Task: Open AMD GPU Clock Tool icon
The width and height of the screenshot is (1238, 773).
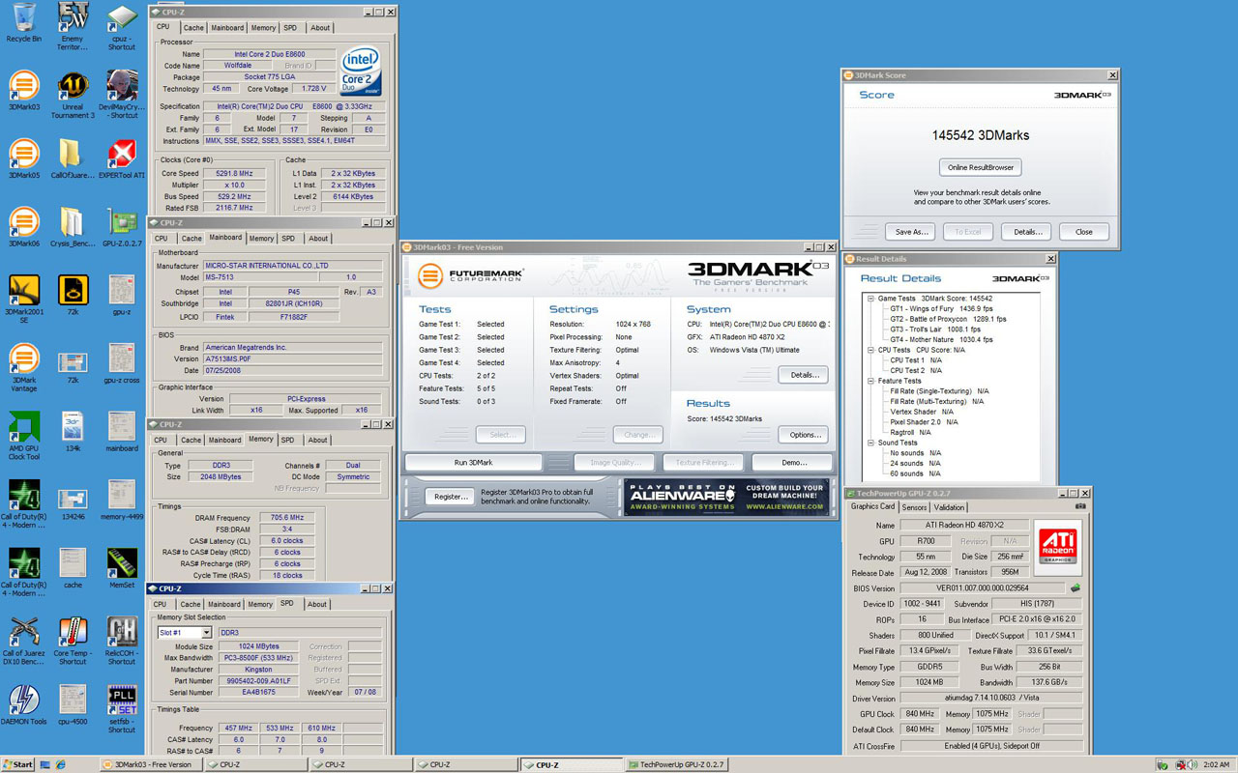Action: tap(23, 436)
